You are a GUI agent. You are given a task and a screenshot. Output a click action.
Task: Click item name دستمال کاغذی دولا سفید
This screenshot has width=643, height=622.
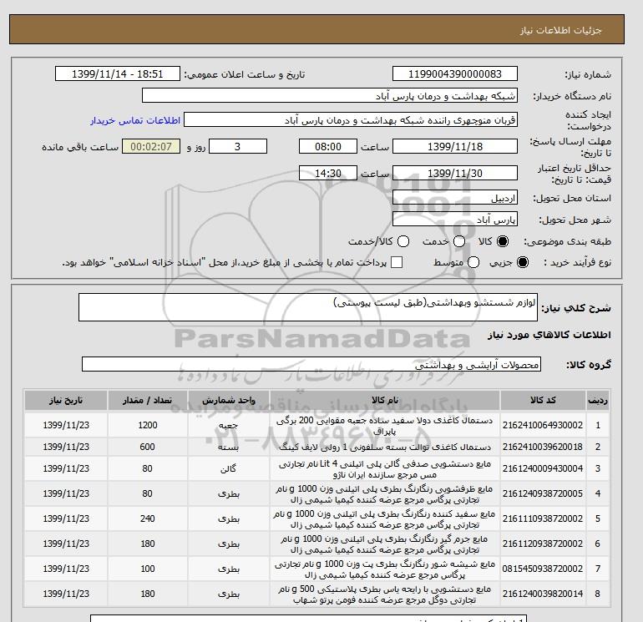coord(385,426)
